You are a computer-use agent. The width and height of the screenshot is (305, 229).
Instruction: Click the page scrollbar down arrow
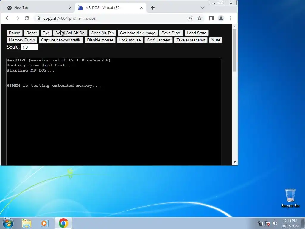(234, 162)
